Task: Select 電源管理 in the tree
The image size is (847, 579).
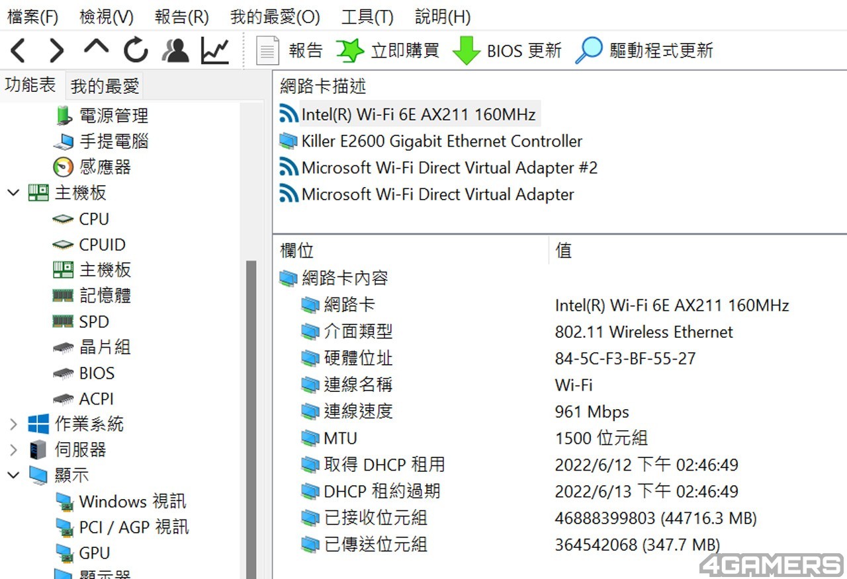Action: pyautogui.click(x=114, y=116)
